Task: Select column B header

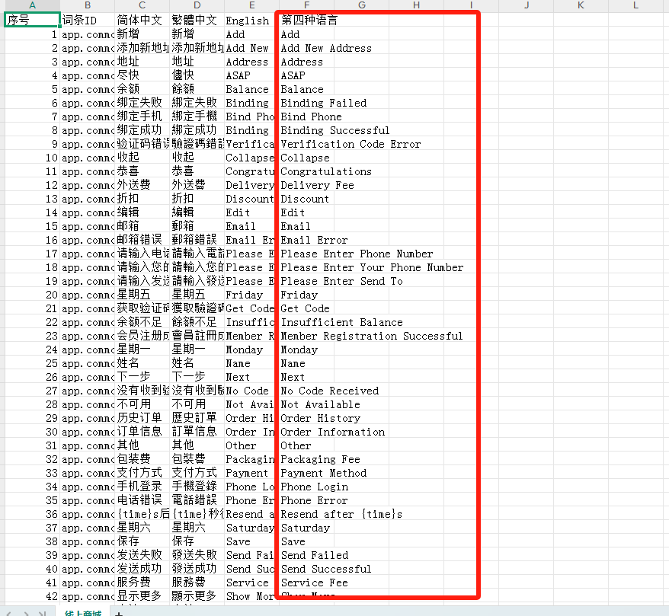Action: [88, 5]
